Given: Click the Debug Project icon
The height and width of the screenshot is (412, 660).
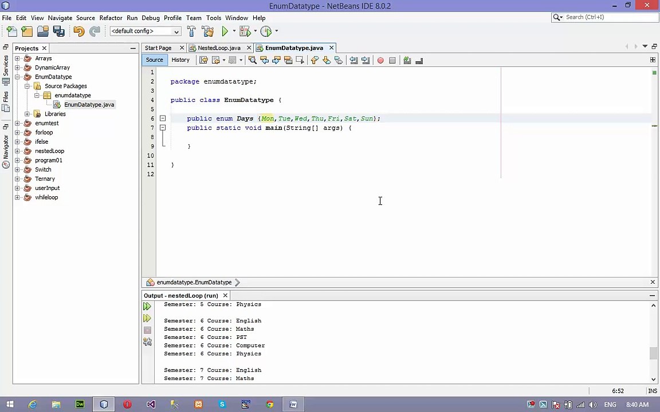Looking at the screenshot, I should pos(245,31).
